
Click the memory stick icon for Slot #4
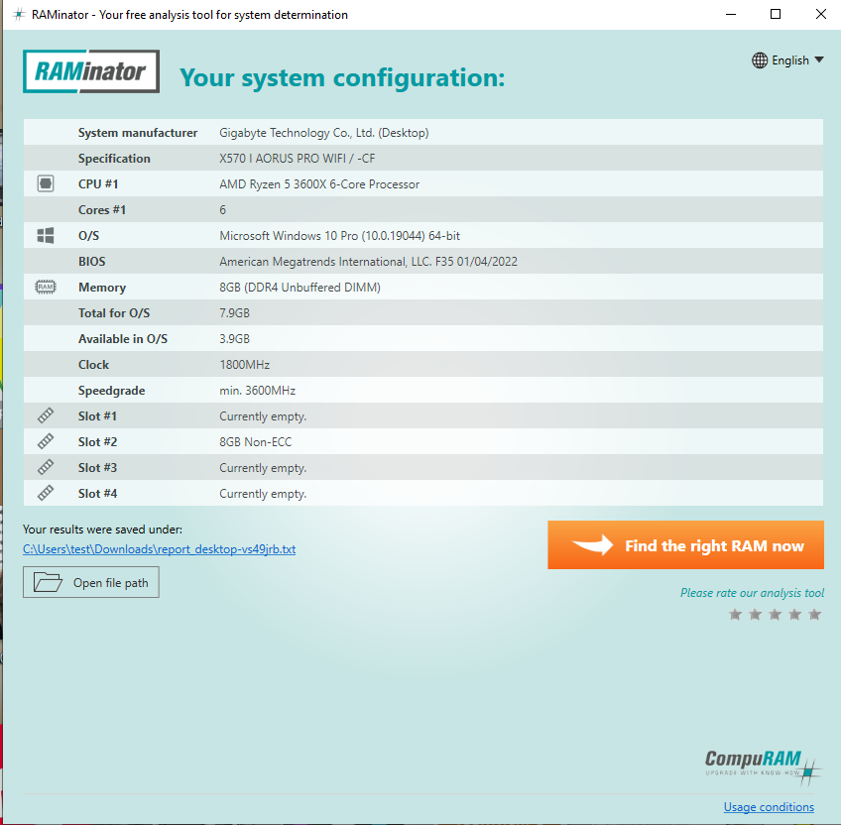pyautogui.click(x=46, y=493)
